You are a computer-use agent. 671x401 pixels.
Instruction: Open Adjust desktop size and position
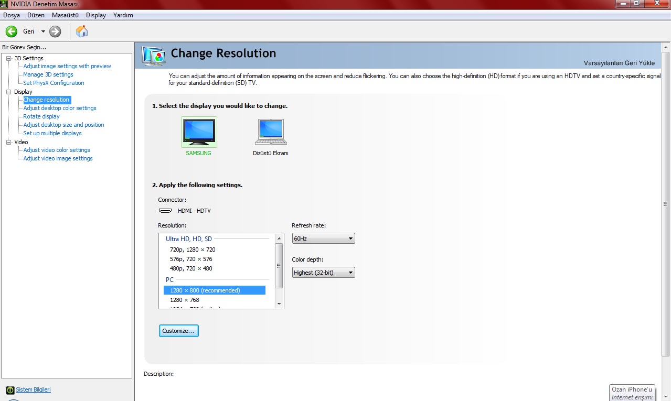(x=63, y=125)
